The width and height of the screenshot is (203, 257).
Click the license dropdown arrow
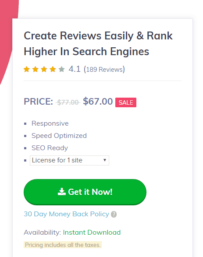coord(105,160)
